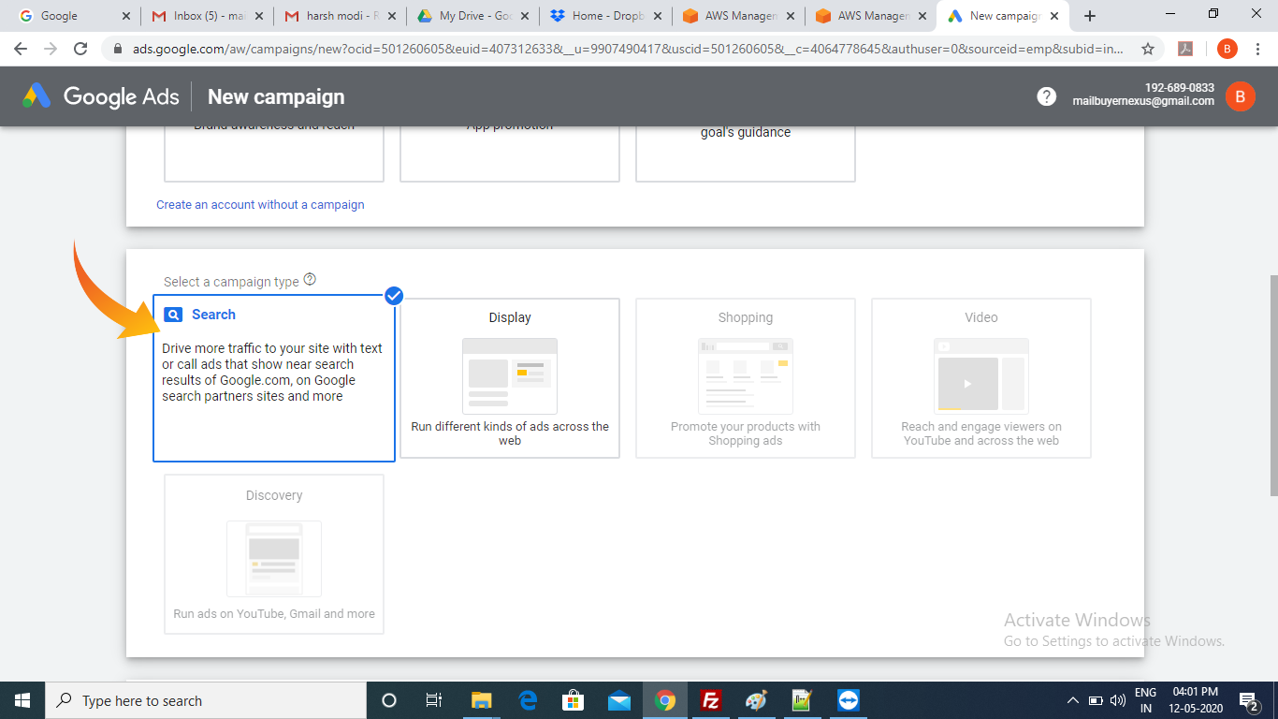Screen dimensions: 1278x719
Task: Click the Search magnifier icon on the card
Action: [173, 315]
